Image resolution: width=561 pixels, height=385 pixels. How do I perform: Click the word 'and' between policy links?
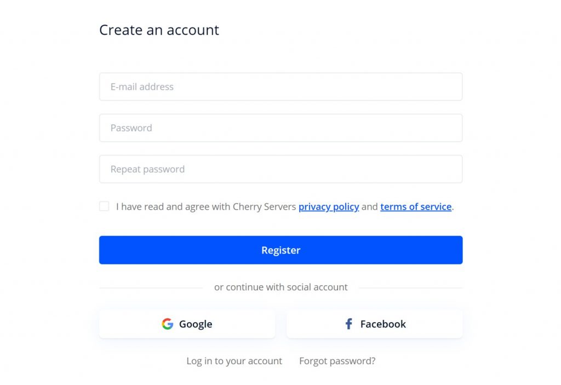[x=370, y=207]
